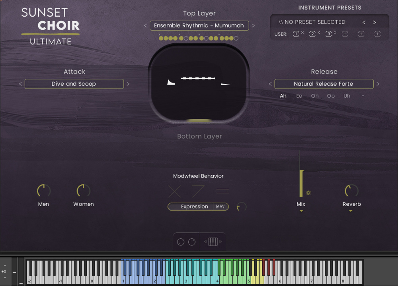Add preset in the sixth user slot
398x286 pixels.
pos(377,34)
